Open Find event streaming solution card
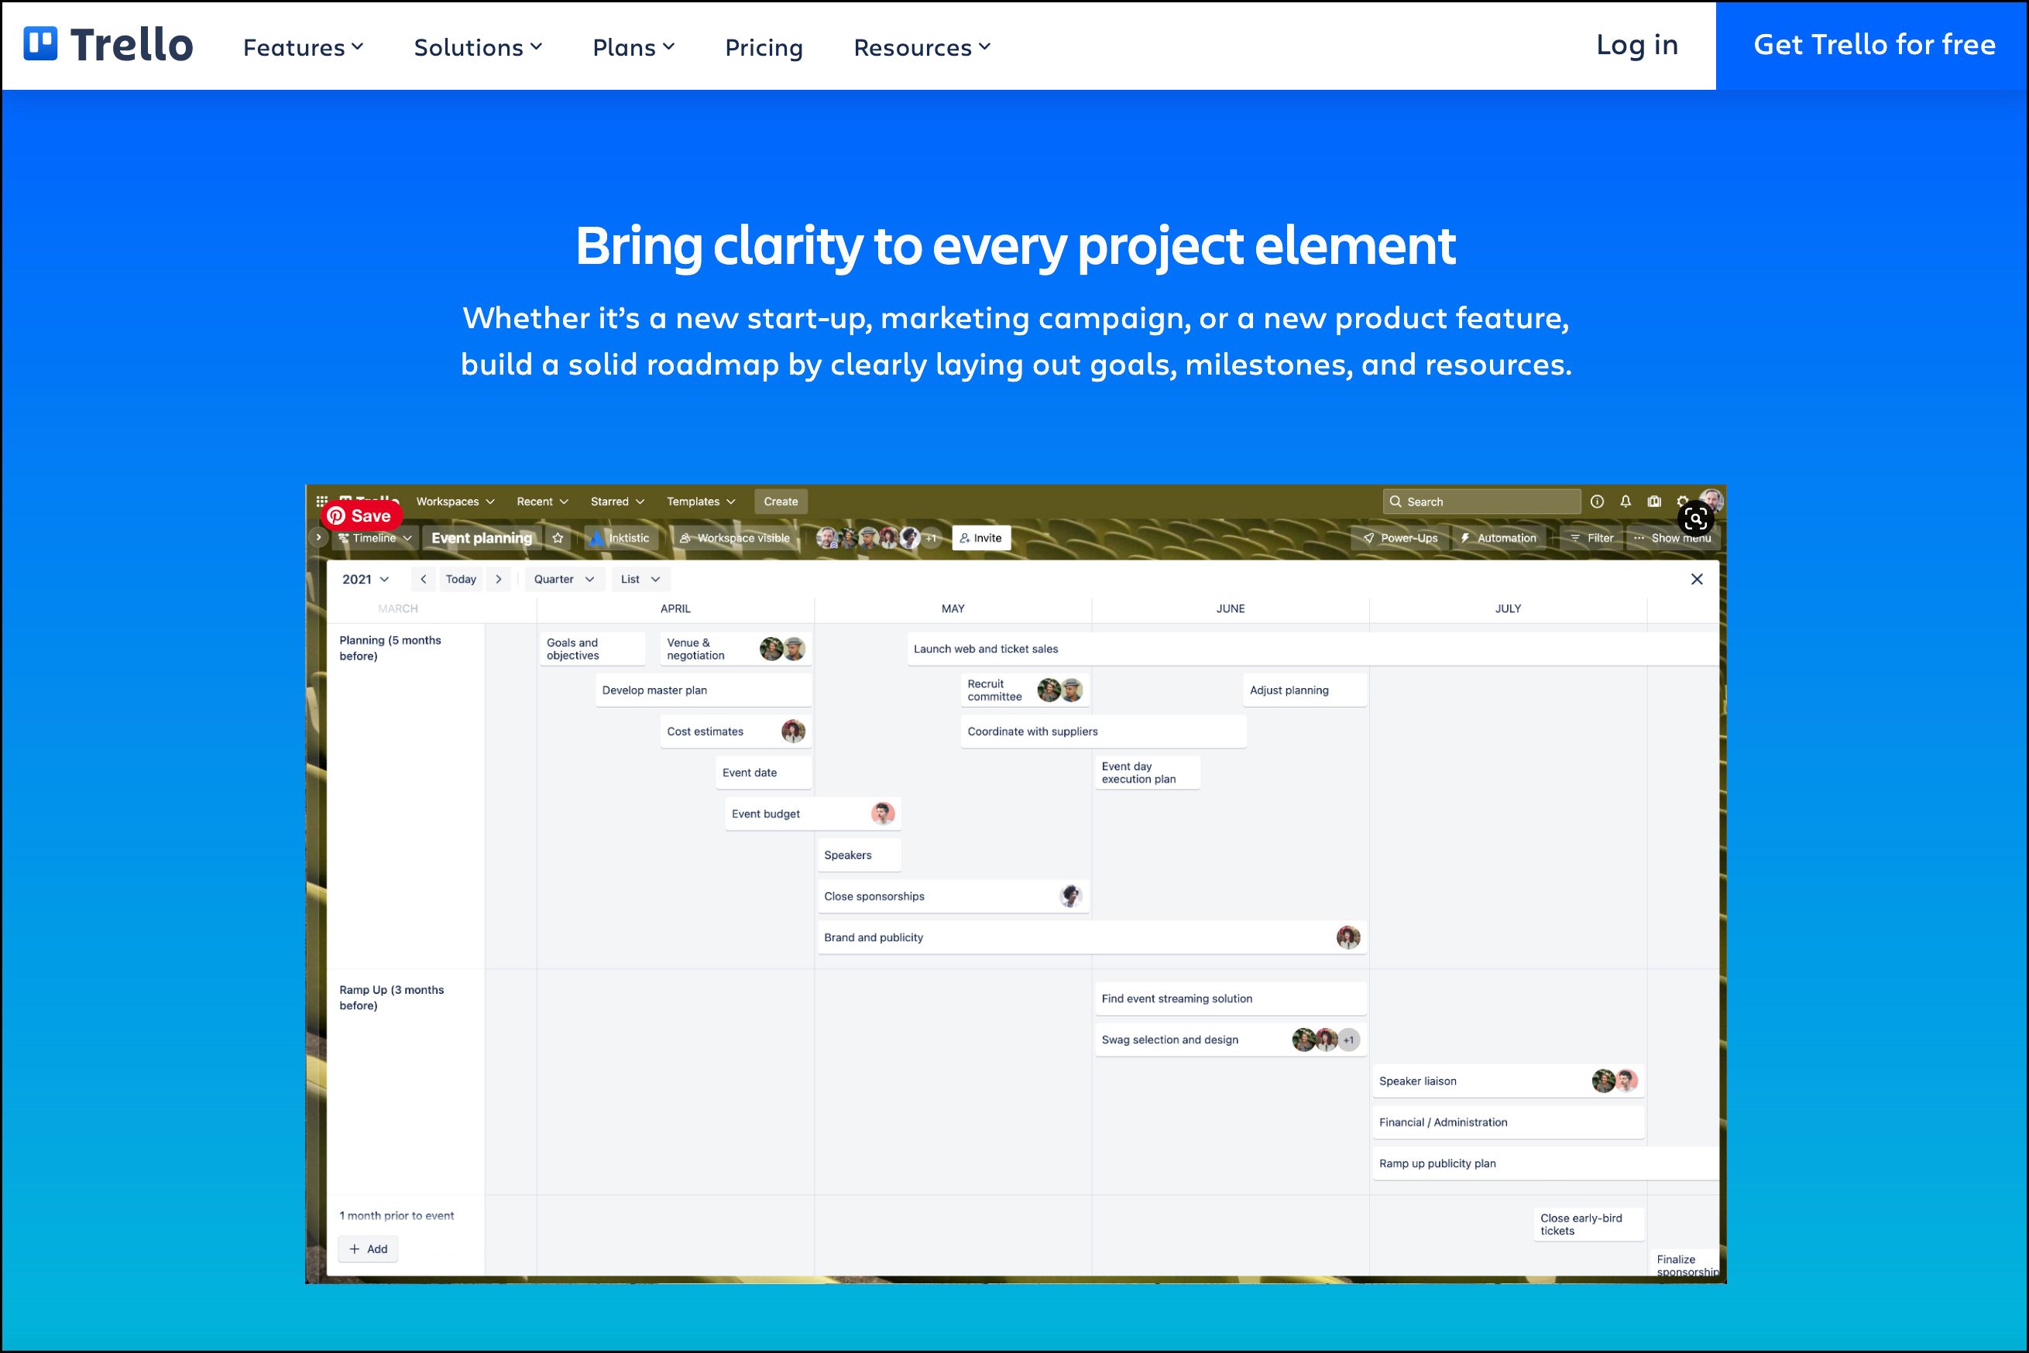Screen dimensions: 2029x1353 [1231, 999]
